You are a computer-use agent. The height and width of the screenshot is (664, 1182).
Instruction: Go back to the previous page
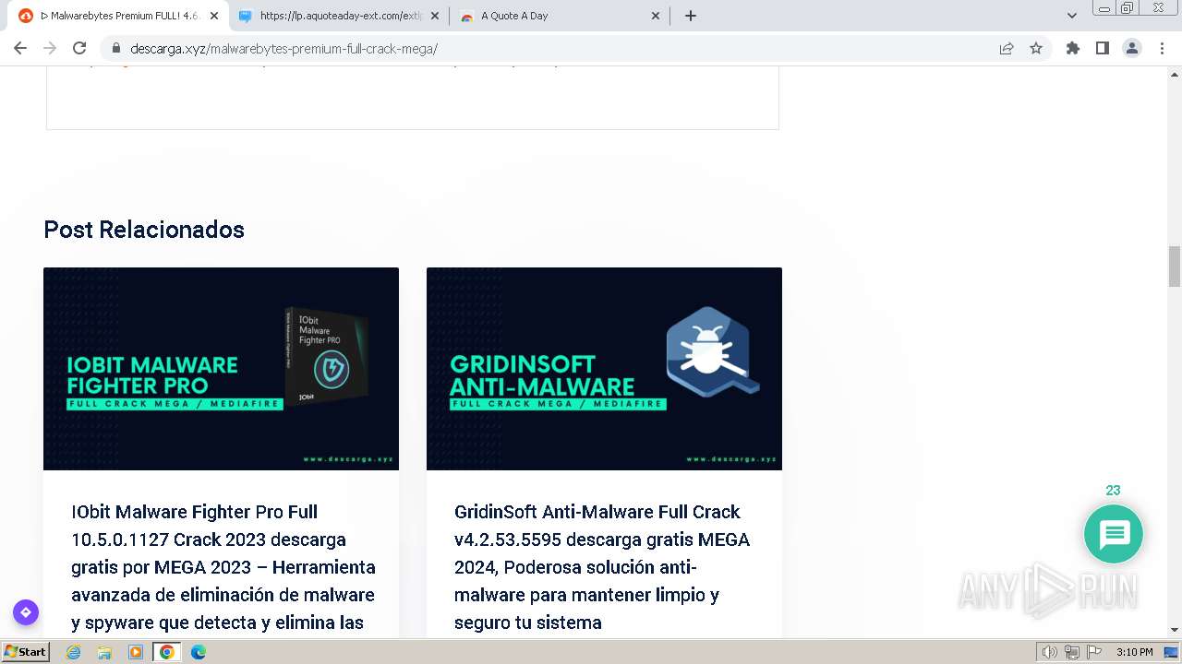pyautogui.click(x=20, y=48)
